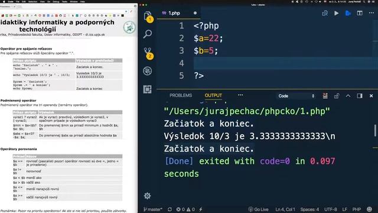This screenshot has height=213, width=378.
Task: Click Ln 4, Col 1 in status bar
Action: (285, 209)
